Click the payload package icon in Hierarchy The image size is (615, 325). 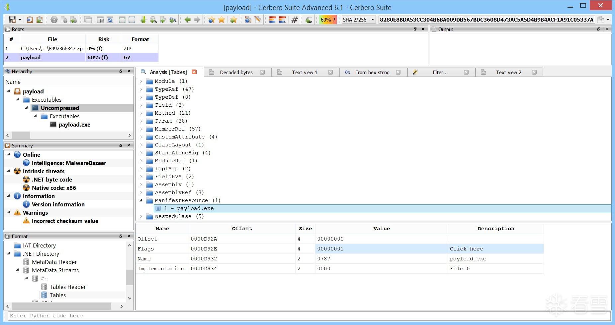coord(17,91)
